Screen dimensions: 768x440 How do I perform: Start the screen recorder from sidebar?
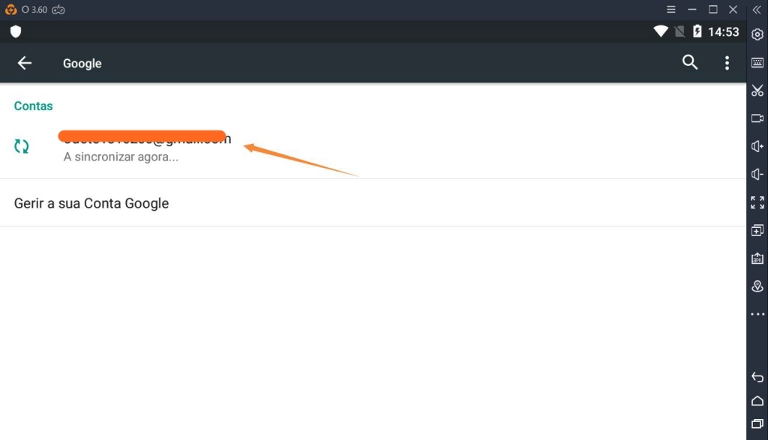pos(757,118)
